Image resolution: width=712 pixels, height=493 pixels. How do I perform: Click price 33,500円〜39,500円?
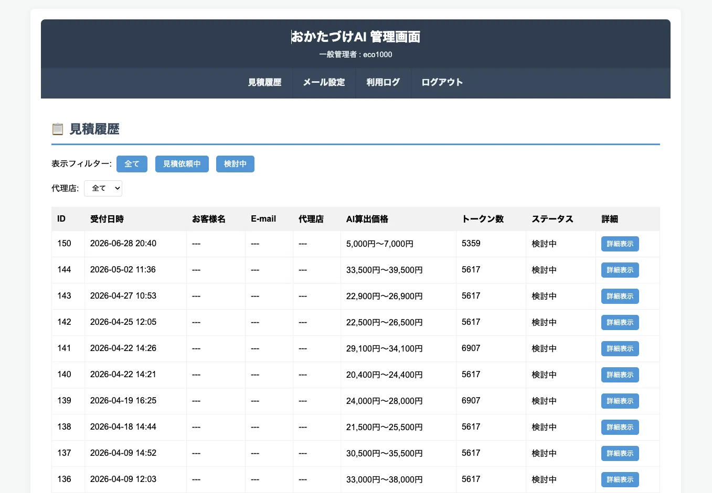[385, 270]
